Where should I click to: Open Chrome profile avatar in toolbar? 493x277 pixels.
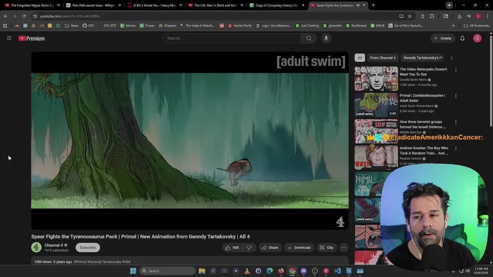(478, 16)
